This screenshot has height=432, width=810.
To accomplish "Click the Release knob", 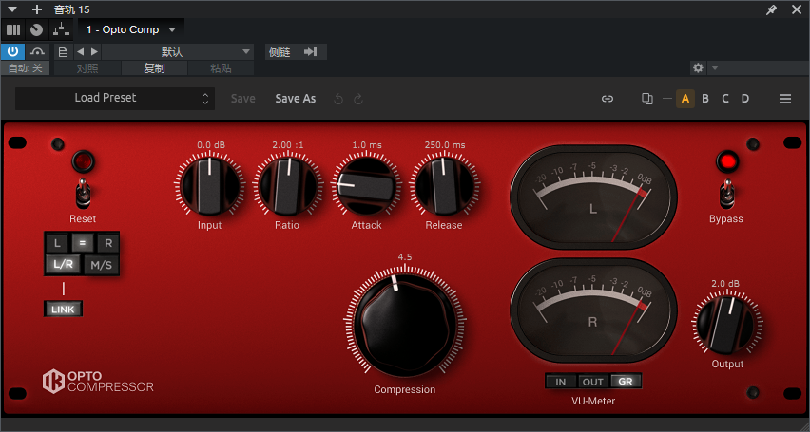I will tap(444, 185).
